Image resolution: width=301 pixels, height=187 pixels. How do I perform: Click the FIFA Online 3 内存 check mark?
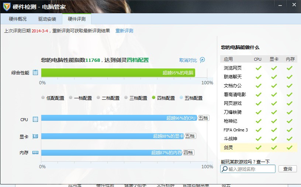coord(290,130)
